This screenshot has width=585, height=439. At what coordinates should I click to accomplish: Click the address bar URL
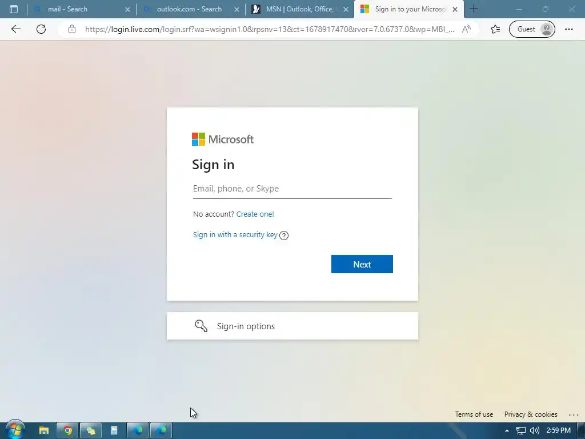[270, 29]
